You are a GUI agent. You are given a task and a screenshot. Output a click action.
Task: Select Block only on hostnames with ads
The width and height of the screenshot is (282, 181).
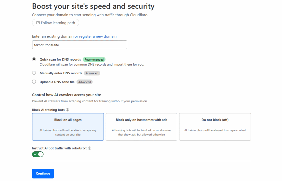(141, 127)
